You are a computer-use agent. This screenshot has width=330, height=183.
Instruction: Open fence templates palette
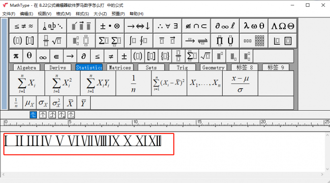24,40
